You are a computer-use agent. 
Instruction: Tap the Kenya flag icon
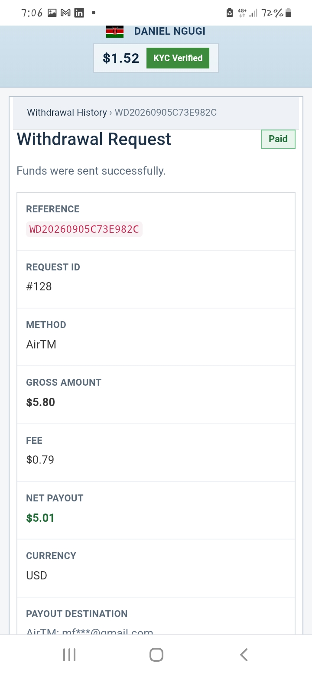[x=115, y=32]
